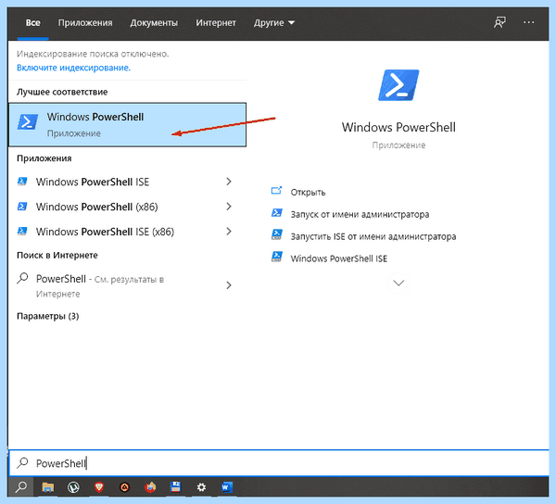Open uTorrent from the taskbar
The image size is (556, 504).
tap(73, 487)
